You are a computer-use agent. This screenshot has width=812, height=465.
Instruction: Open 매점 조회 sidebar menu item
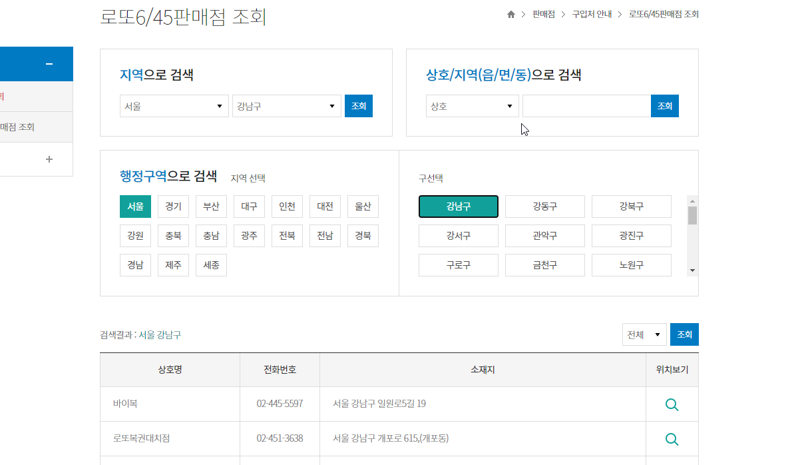click(x=36, y=127)
